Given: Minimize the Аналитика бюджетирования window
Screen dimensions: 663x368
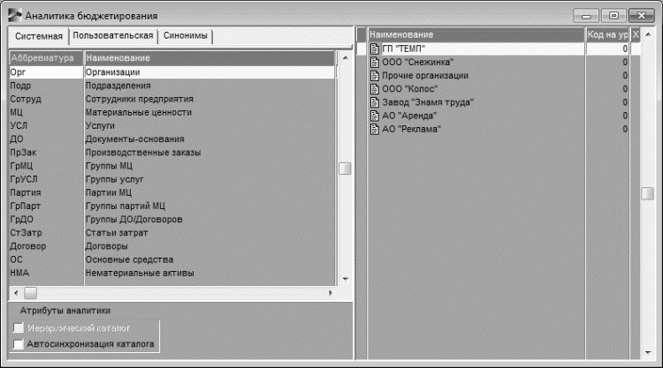Looking at the screenshot, I should click(x=586, y=16).
